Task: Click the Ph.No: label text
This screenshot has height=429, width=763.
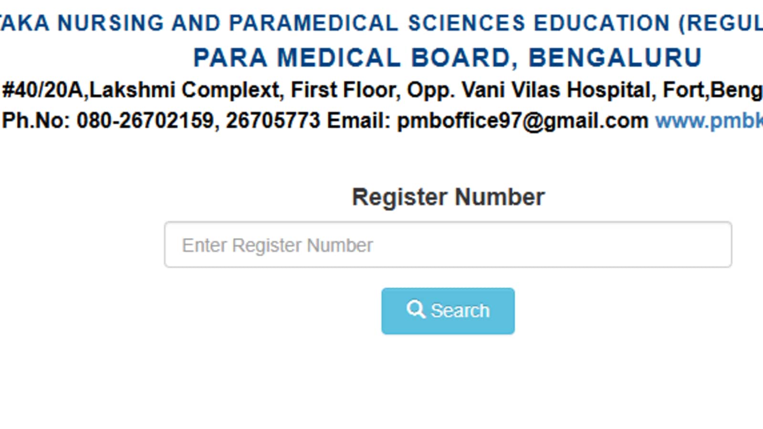Action: tap(36, 121)
